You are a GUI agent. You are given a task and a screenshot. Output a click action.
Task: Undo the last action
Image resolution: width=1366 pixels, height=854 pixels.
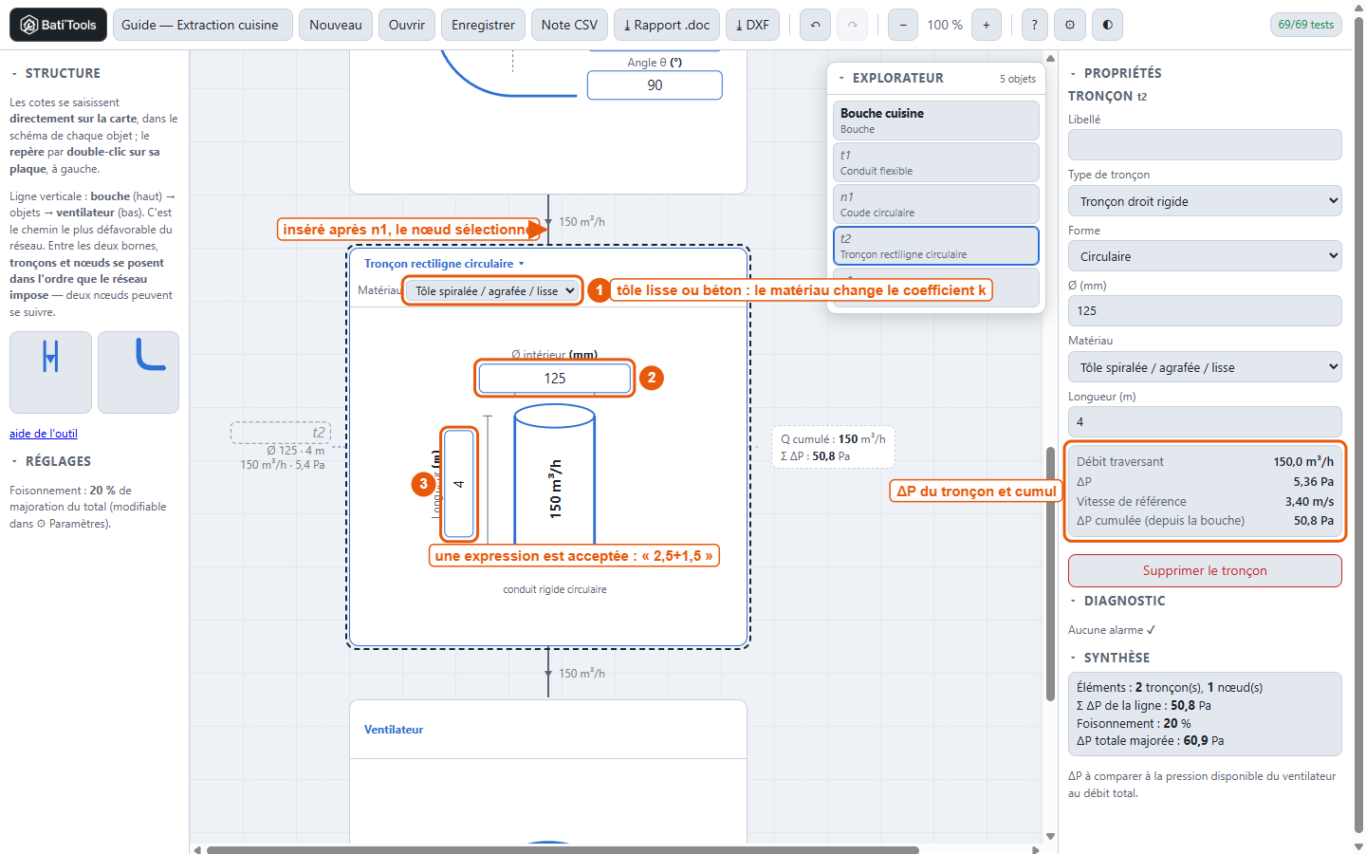(815, 25)
